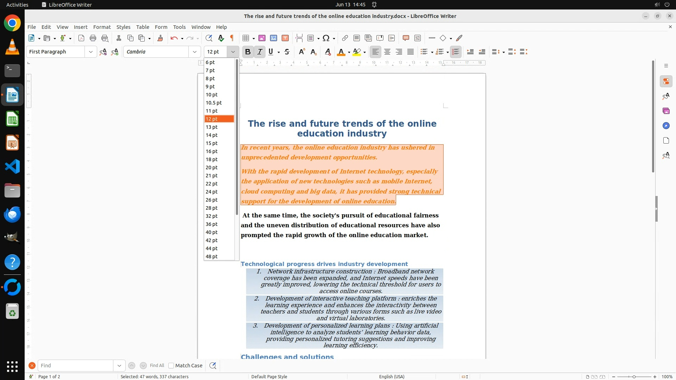The width and height of the screenshot is (676, 380).
Task: Open the sidebar Navigator compass icon
Action: [x=666, y=126]
